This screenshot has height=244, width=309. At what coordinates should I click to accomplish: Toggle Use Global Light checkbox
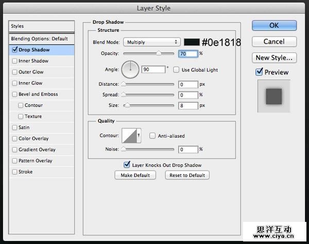click(x=176, y=69)
